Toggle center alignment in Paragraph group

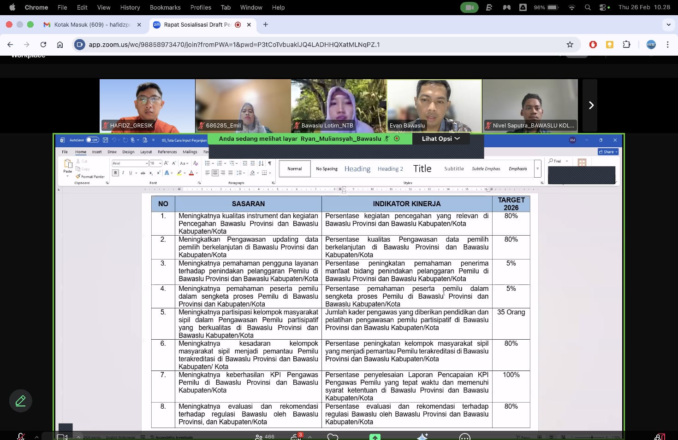215,173
